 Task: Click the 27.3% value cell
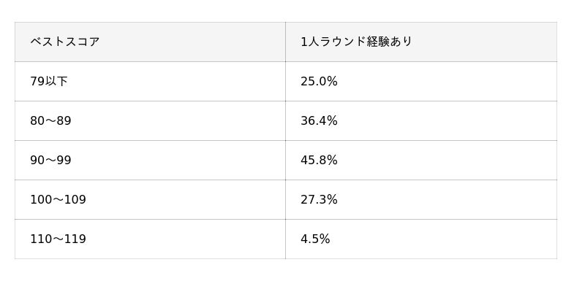point(421,199)
